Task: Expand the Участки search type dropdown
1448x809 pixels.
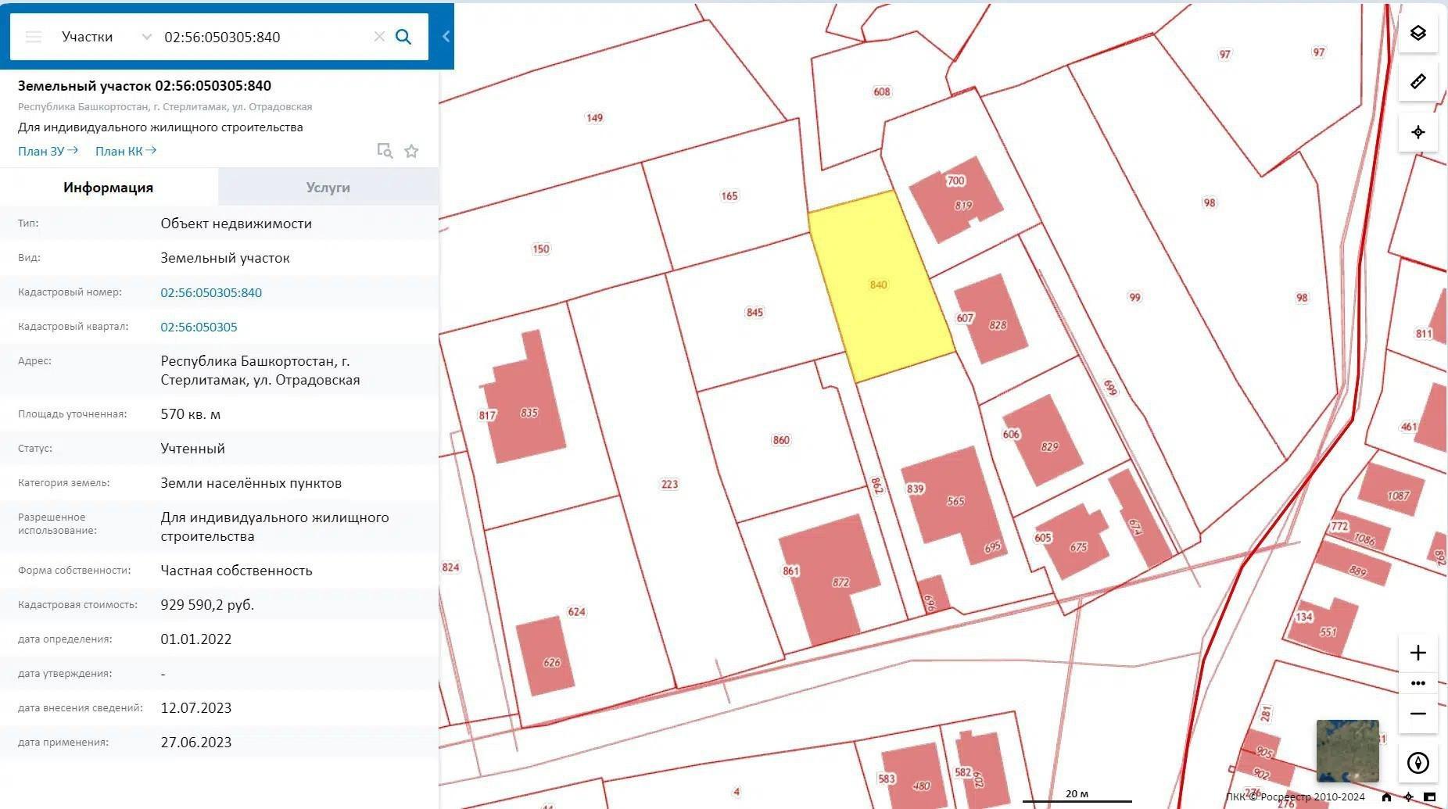Action: coord(146,37)
